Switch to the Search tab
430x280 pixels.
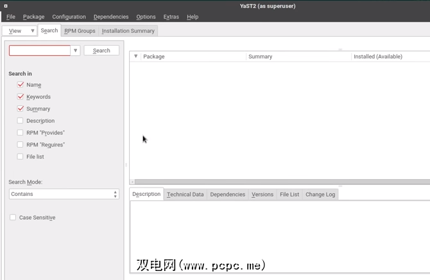click(x=49, y=30)
